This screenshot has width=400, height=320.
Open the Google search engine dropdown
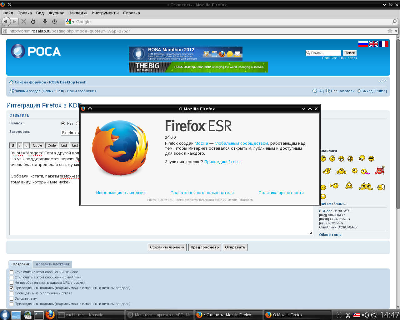click(71, 22)
